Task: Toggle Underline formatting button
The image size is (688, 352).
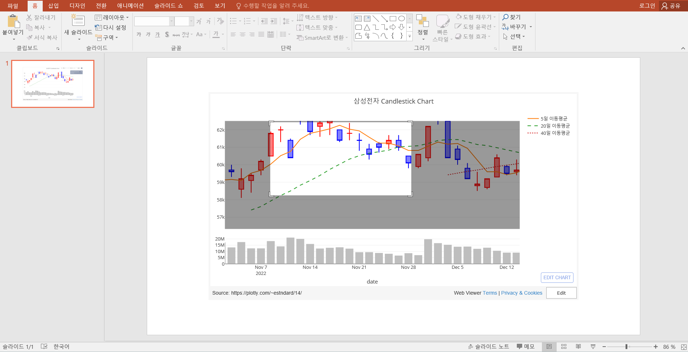Action: 158,34
